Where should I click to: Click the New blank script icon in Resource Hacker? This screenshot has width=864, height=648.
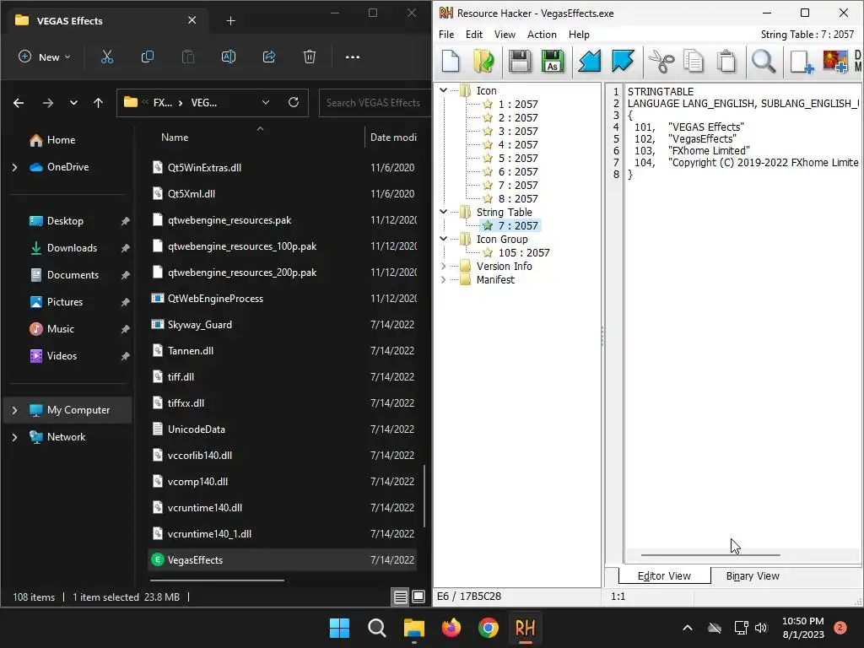pos(451,61)
